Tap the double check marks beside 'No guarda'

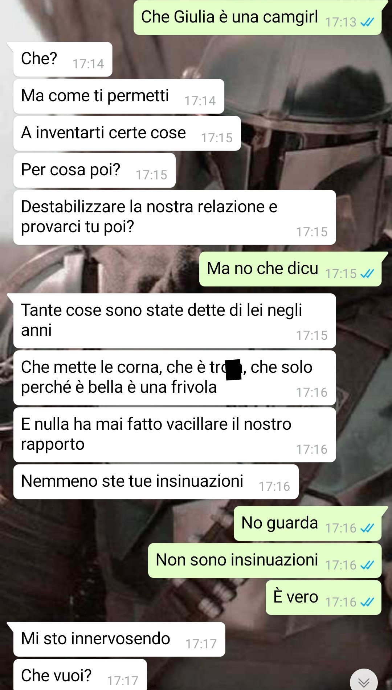pyautogui.click(x=367, y=528)
